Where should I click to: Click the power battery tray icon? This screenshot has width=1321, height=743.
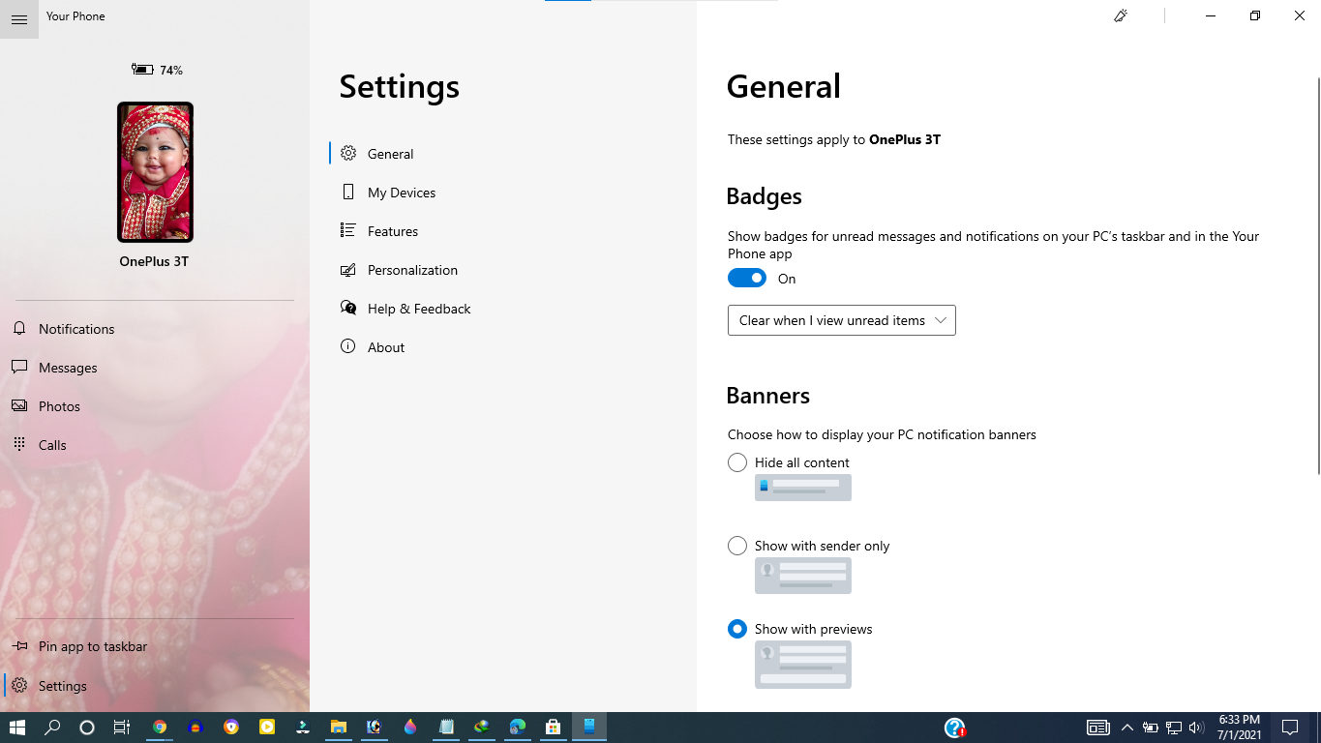pyautogui.click(x=1150, y=728)
